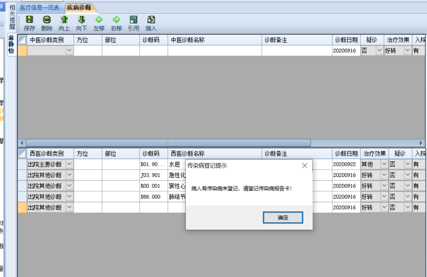Close the 传染病登记提示 dialog with X
This screenshot has height=277, width=427.
coord(305,166)
